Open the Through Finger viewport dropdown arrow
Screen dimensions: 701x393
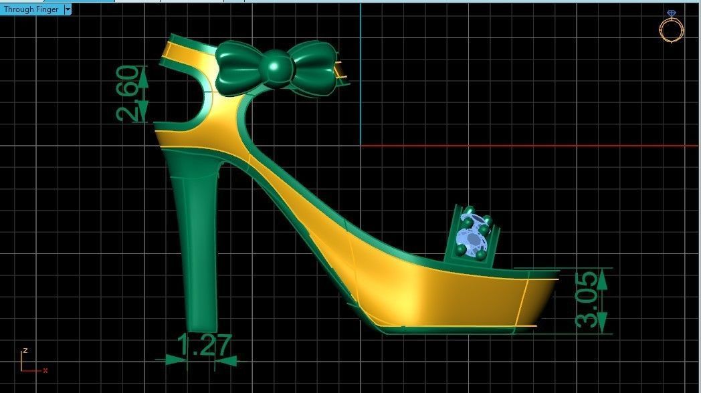point(68,9)
